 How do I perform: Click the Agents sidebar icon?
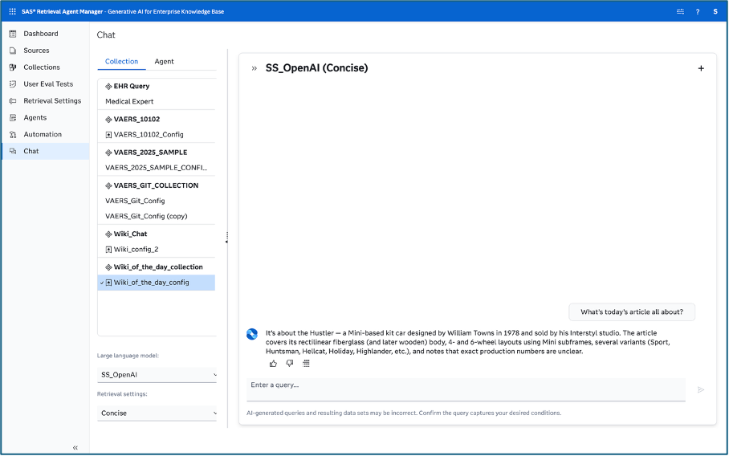click(13, 117)
